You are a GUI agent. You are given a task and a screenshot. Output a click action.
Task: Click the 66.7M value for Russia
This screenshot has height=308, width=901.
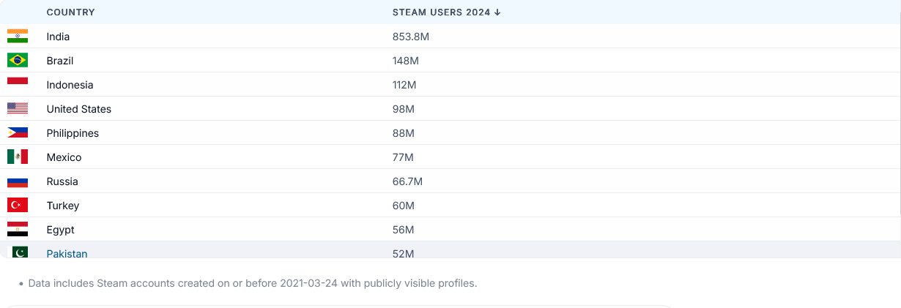407,181
